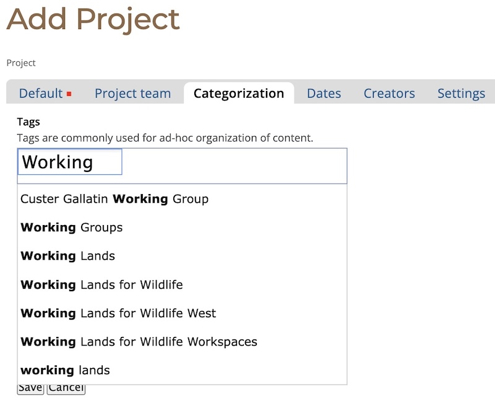Pick the capitalized "Working Lands" suggestion
The height and width of the screenshot is (400, 495).
[68, 256]
